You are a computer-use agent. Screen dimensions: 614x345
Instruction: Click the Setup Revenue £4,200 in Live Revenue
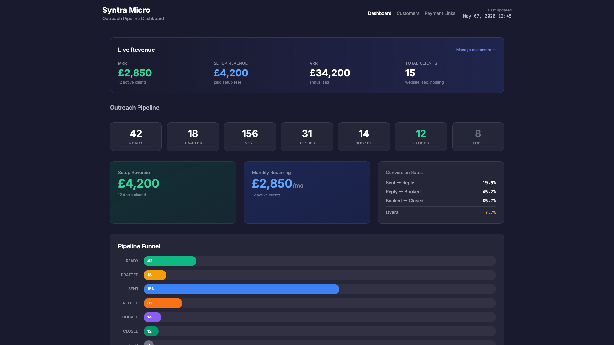tap(231, 73)
